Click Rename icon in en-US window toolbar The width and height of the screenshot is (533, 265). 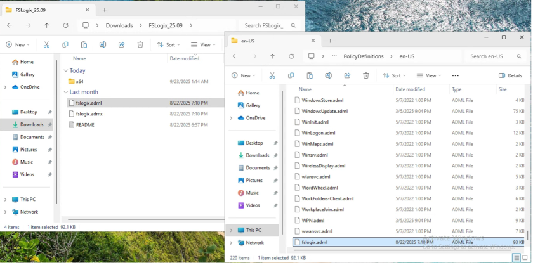pyautogui.click(x=329, y=75)
